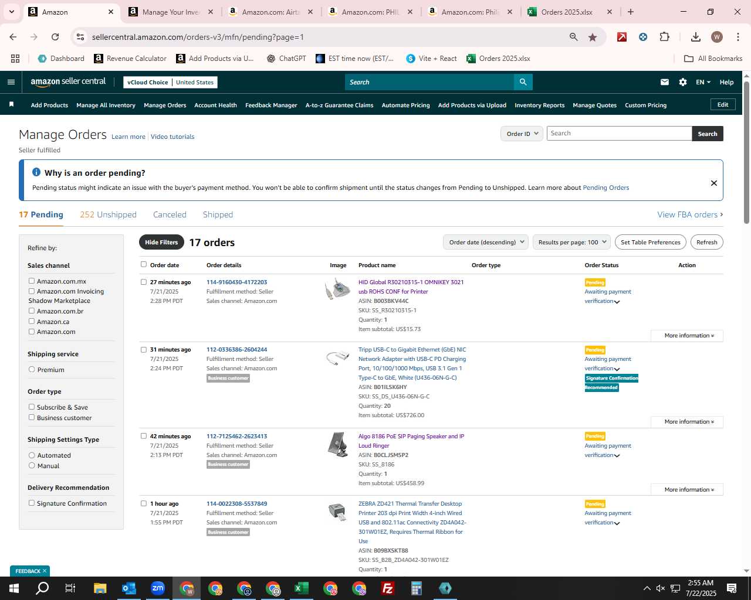Open Calculator from the taskbar
This screenshot has width=751, height=600.
(417, 588)
